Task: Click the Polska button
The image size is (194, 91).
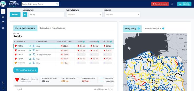Action: [15, 14]
